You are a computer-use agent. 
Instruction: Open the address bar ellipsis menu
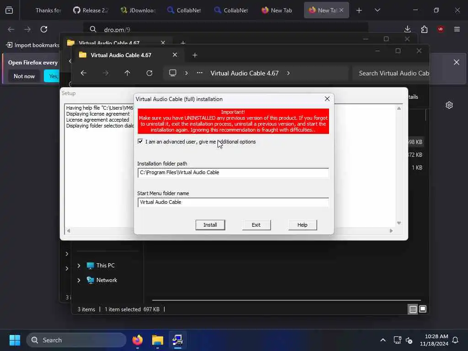click(x=200, y=73)
